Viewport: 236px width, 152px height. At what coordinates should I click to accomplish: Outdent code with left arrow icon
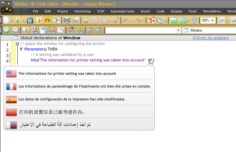pos(99,30)
